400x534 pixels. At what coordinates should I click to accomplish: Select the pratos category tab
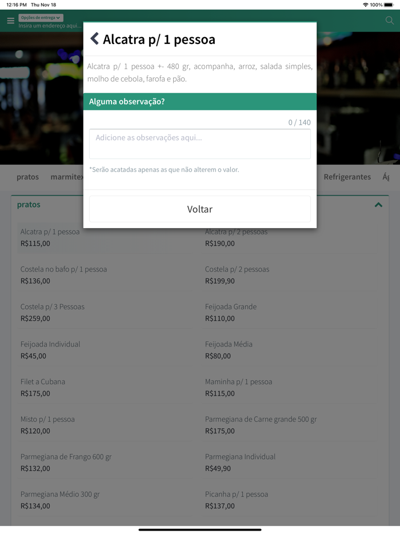27,177
